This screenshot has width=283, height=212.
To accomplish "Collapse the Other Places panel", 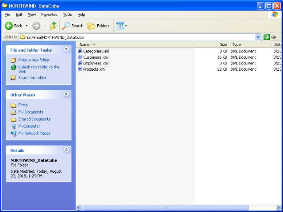I will coord(66,94).
